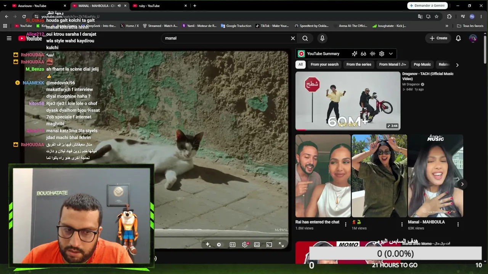Open the 'Tous les favoris' folder

coord(470,26)
